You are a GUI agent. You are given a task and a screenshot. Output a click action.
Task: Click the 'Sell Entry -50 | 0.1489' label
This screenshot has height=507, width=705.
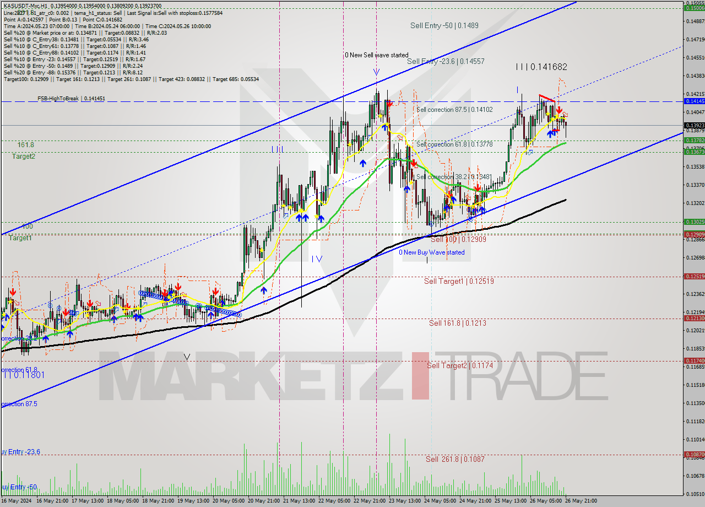click(x=444, y=25)
